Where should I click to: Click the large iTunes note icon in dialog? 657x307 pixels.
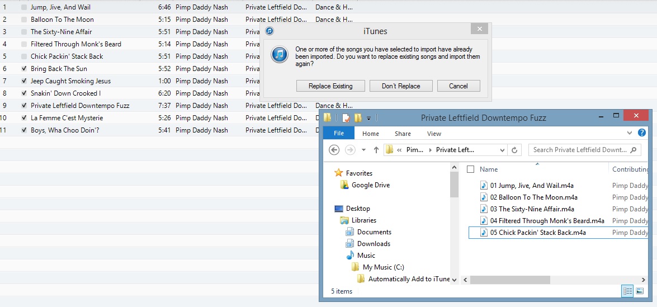(280, 54)
